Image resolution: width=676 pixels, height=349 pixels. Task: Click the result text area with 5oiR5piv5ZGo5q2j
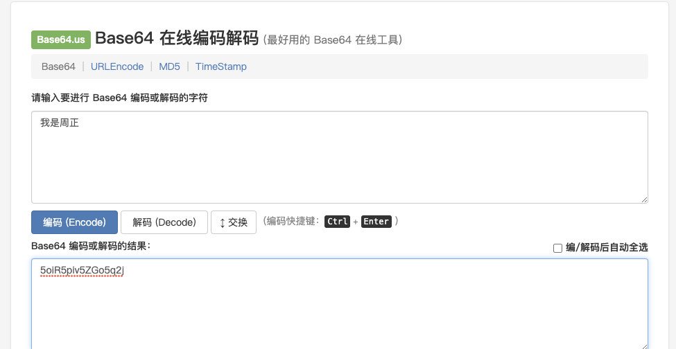339,304
